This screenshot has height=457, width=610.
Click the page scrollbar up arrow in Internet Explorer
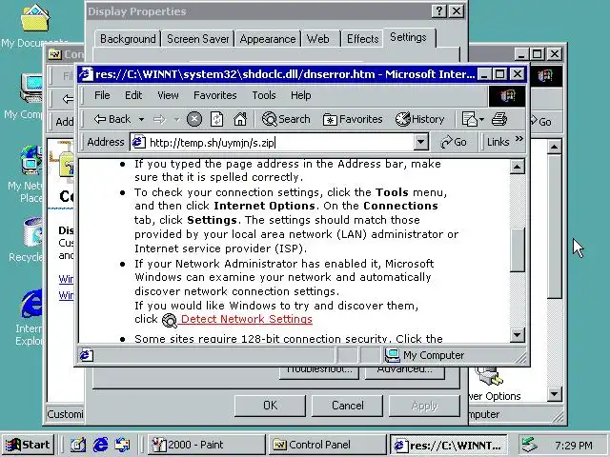pyautogui.click(x=517, y=168)
